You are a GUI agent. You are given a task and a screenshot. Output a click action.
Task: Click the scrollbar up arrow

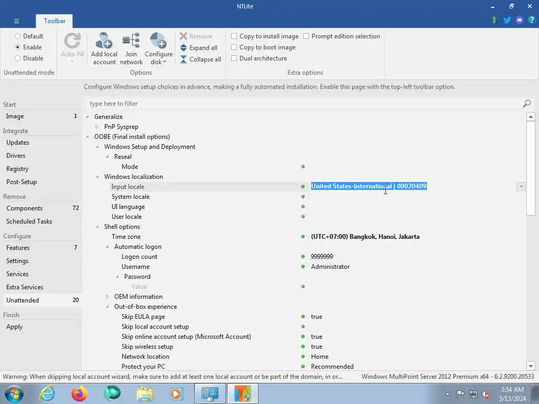[531, 117]
